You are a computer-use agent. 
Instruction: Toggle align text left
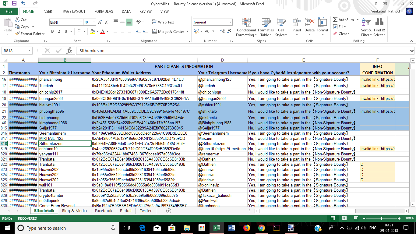pos(116,32)
